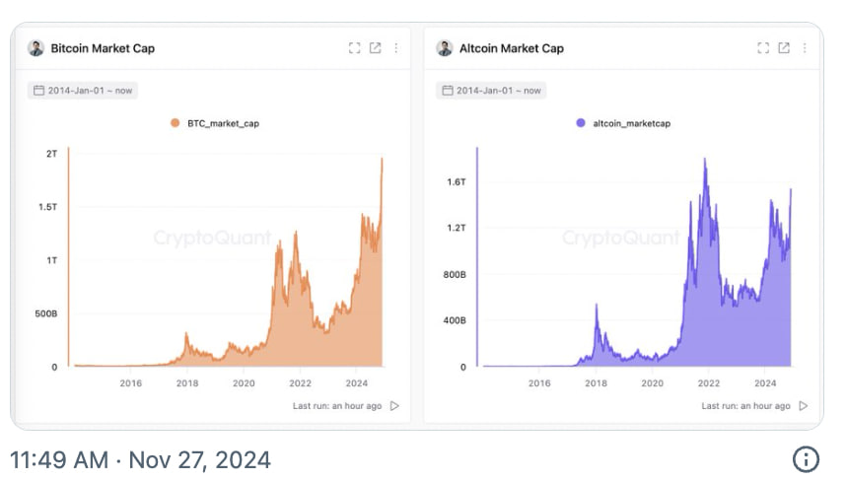This screenshot has width=846, height=480.
Task: Open Altcoin Market Cap chart in new window
Action: pos(784,48)
